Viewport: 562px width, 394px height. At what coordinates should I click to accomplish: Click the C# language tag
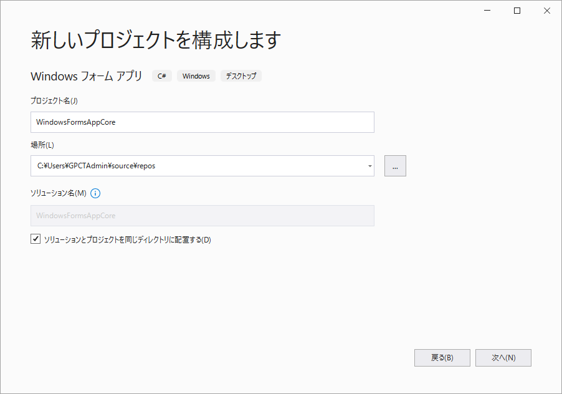tap(161, 76)
